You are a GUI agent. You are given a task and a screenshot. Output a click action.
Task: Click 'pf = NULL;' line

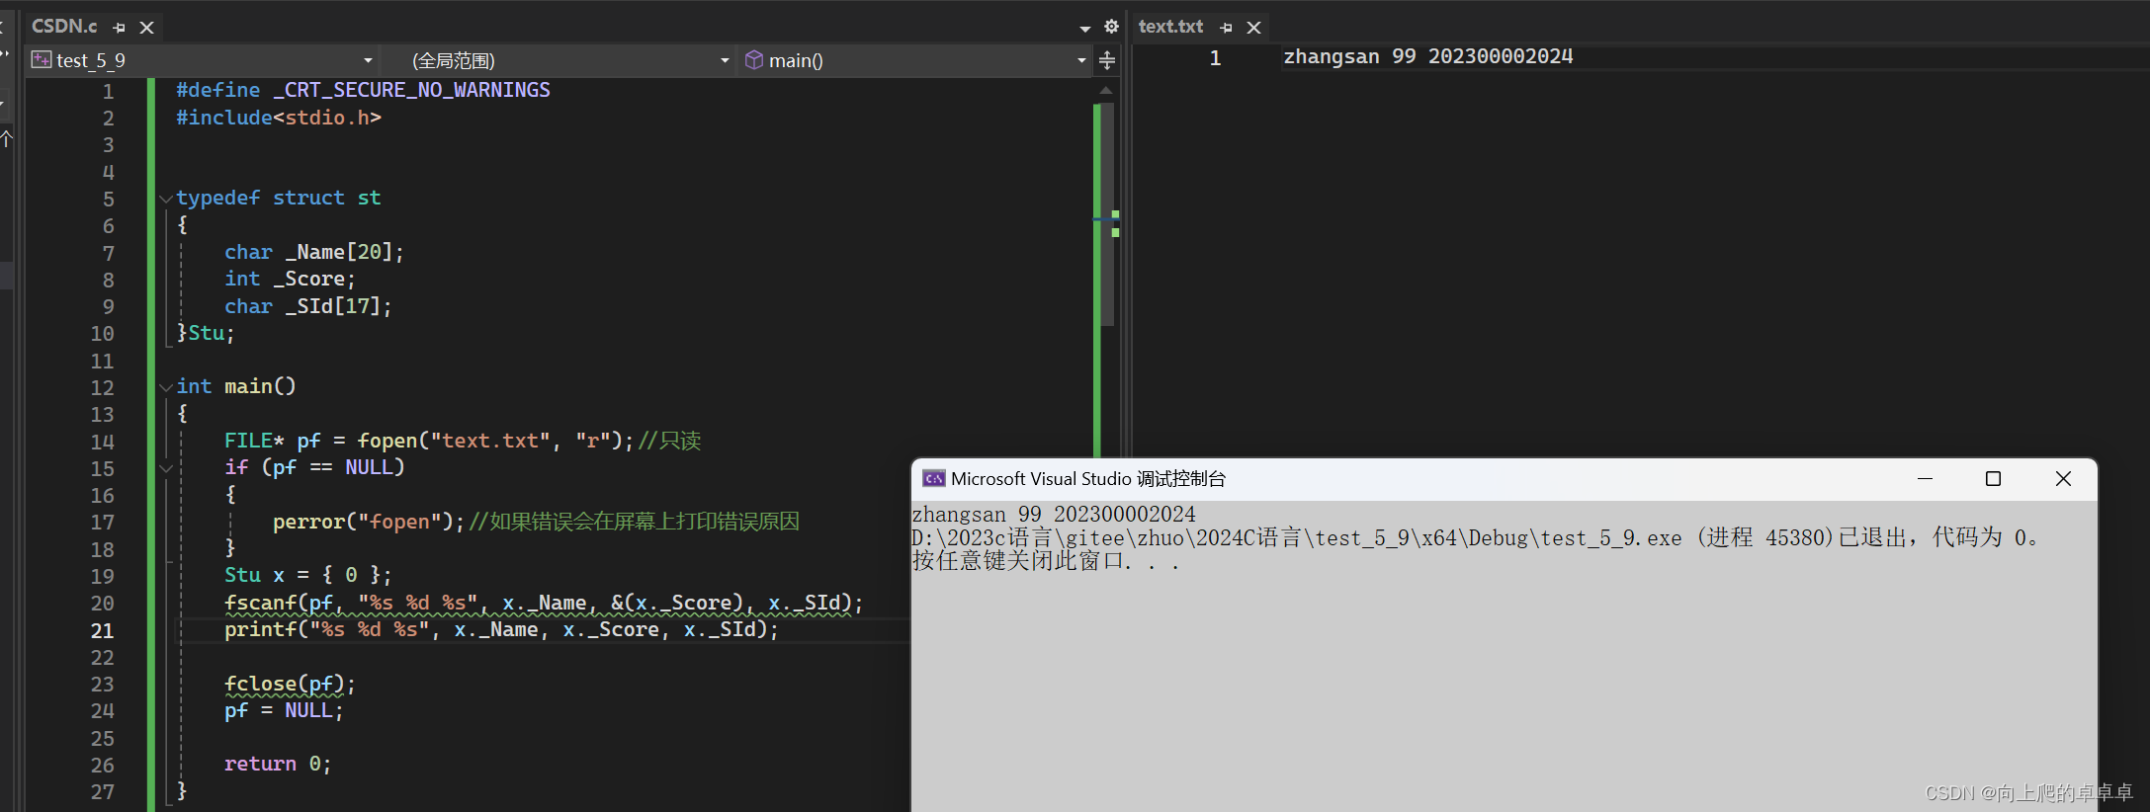pos(284,710)
